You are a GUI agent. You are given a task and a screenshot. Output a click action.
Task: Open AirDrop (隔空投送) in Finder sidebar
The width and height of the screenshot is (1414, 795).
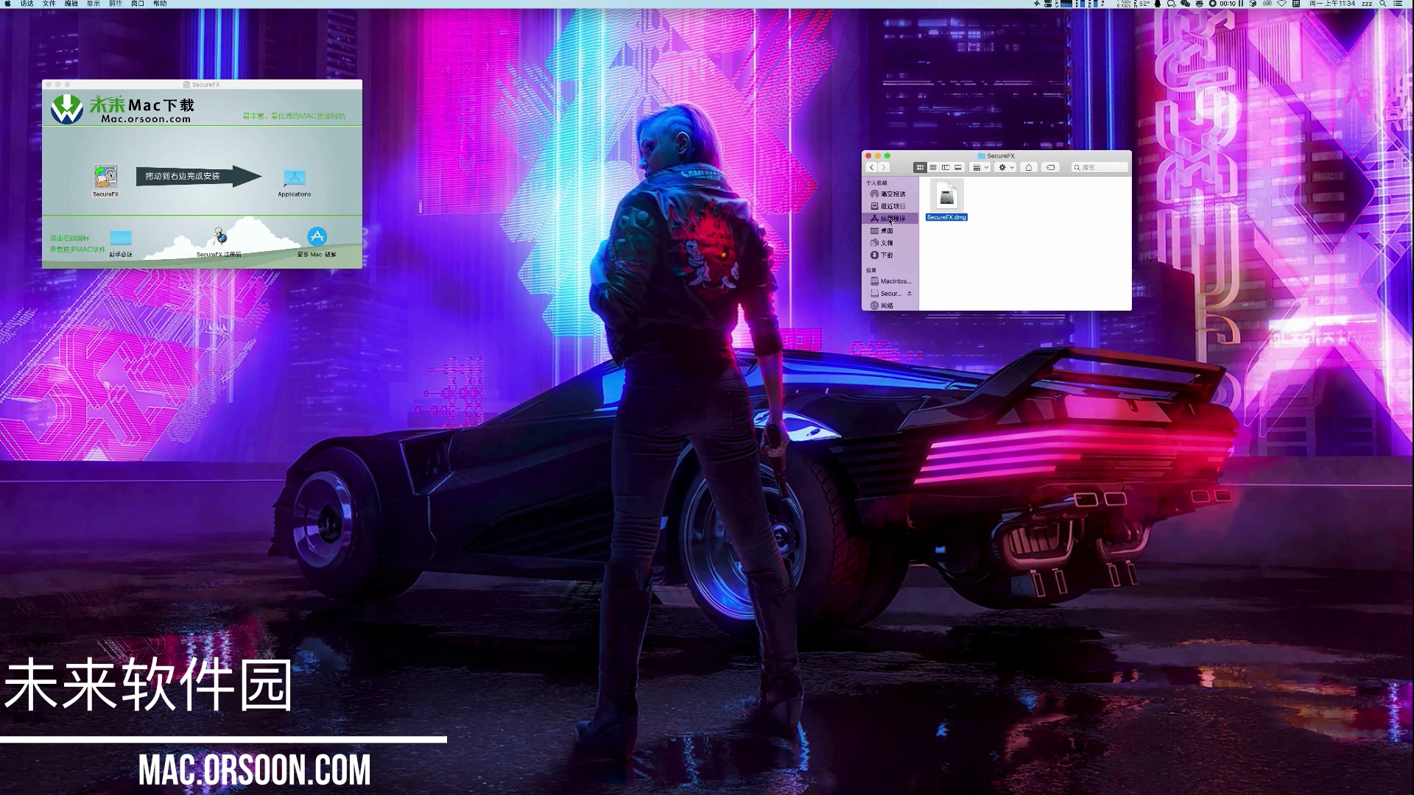coord(889,194)
